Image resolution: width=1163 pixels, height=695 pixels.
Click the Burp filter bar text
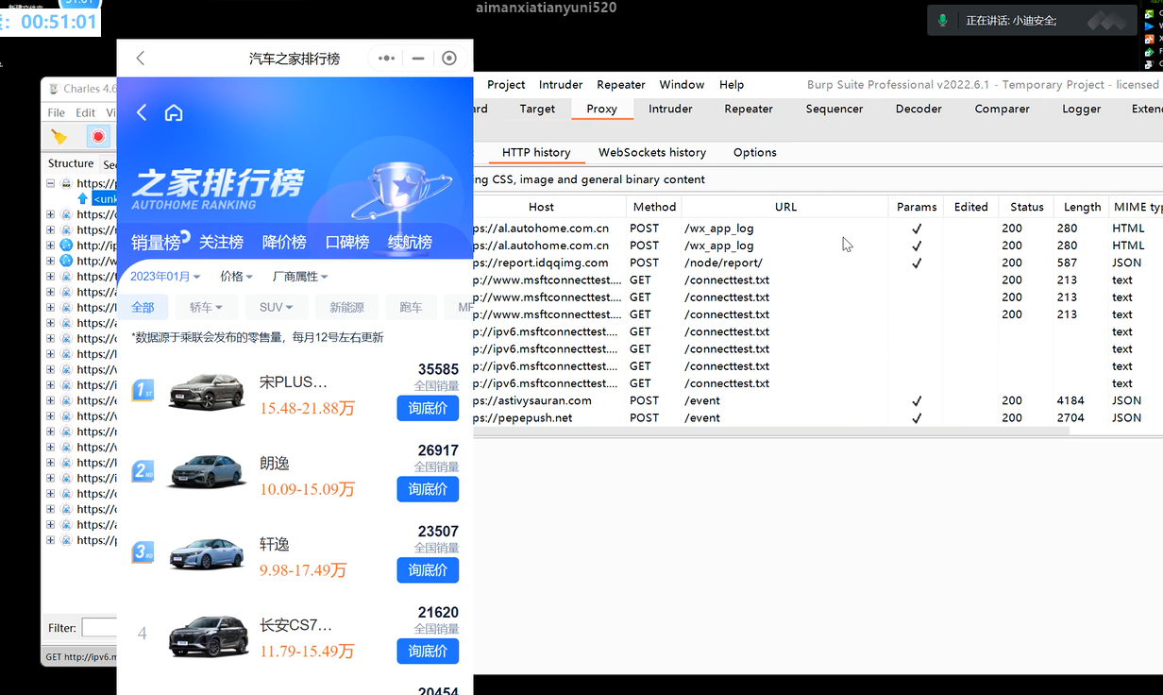(x=590, y=179)
